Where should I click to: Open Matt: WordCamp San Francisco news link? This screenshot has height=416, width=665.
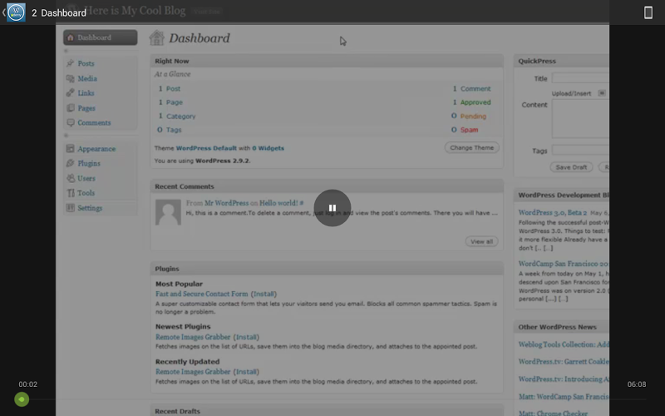[x=564, y=397]
